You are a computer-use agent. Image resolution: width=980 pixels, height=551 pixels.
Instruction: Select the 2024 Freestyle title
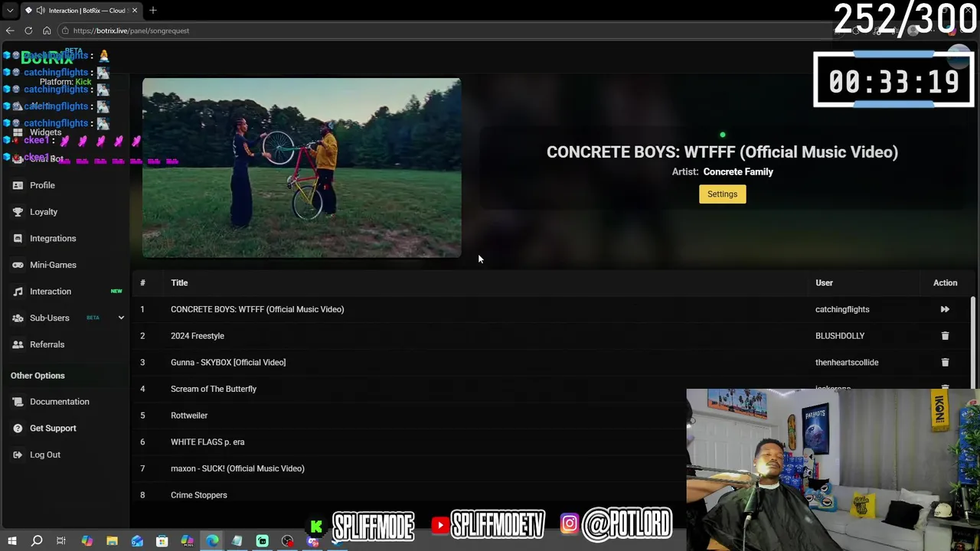click(198, 336)
